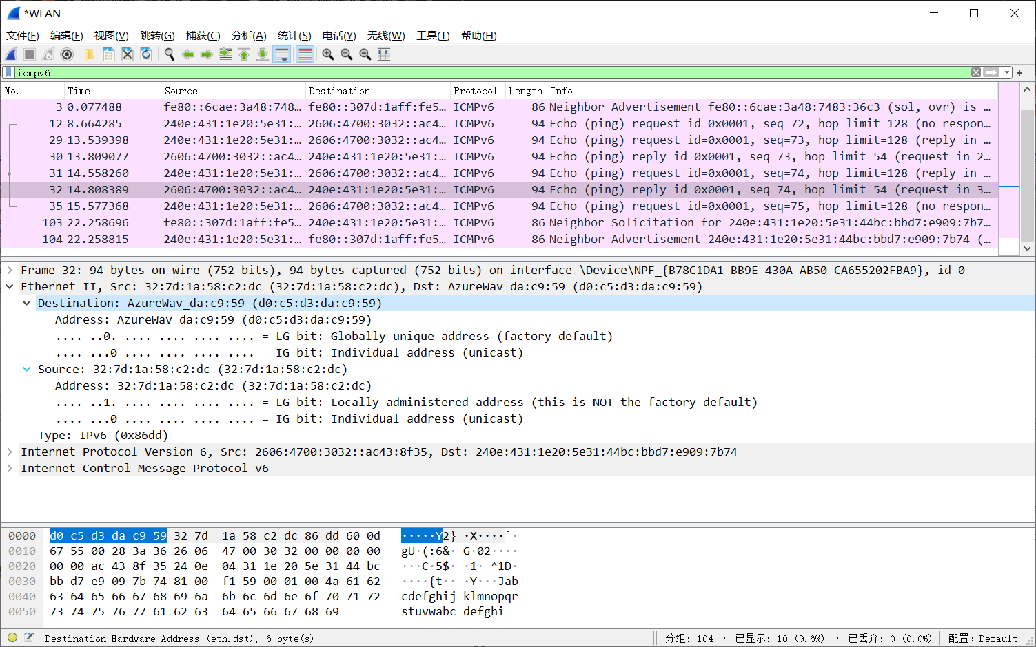Reload the capture file
The width and height of the screenshot is (1036, 647).
click(x=146, y=54)
